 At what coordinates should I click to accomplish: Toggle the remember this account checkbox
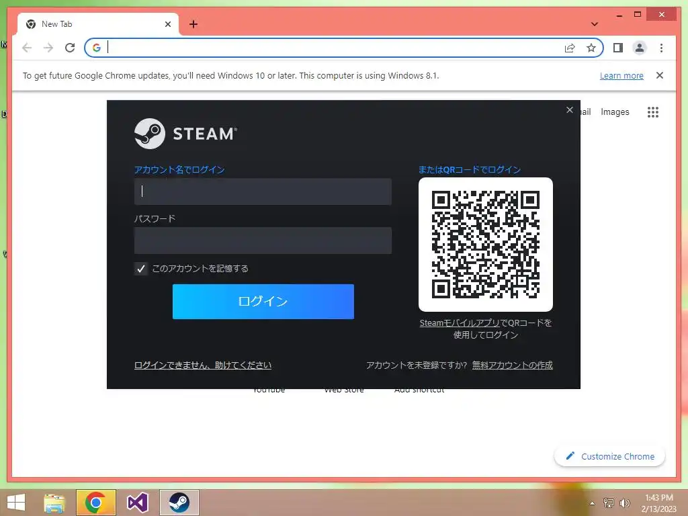pos(141,269)
